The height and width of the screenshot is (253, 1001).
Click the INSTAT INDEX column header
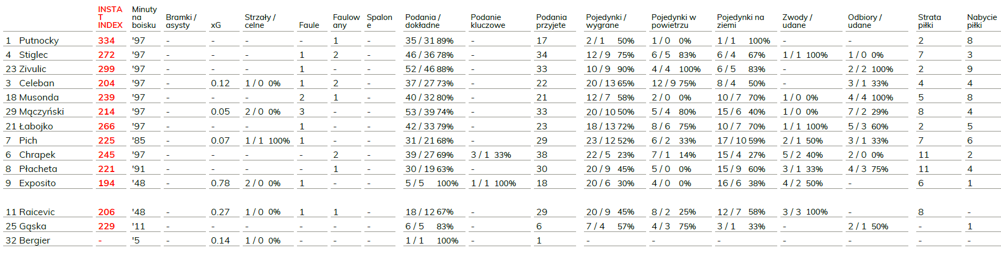(110, 17)
